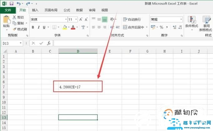
Task: Click the 粘贴 paste icon
Action: (7, 19)
